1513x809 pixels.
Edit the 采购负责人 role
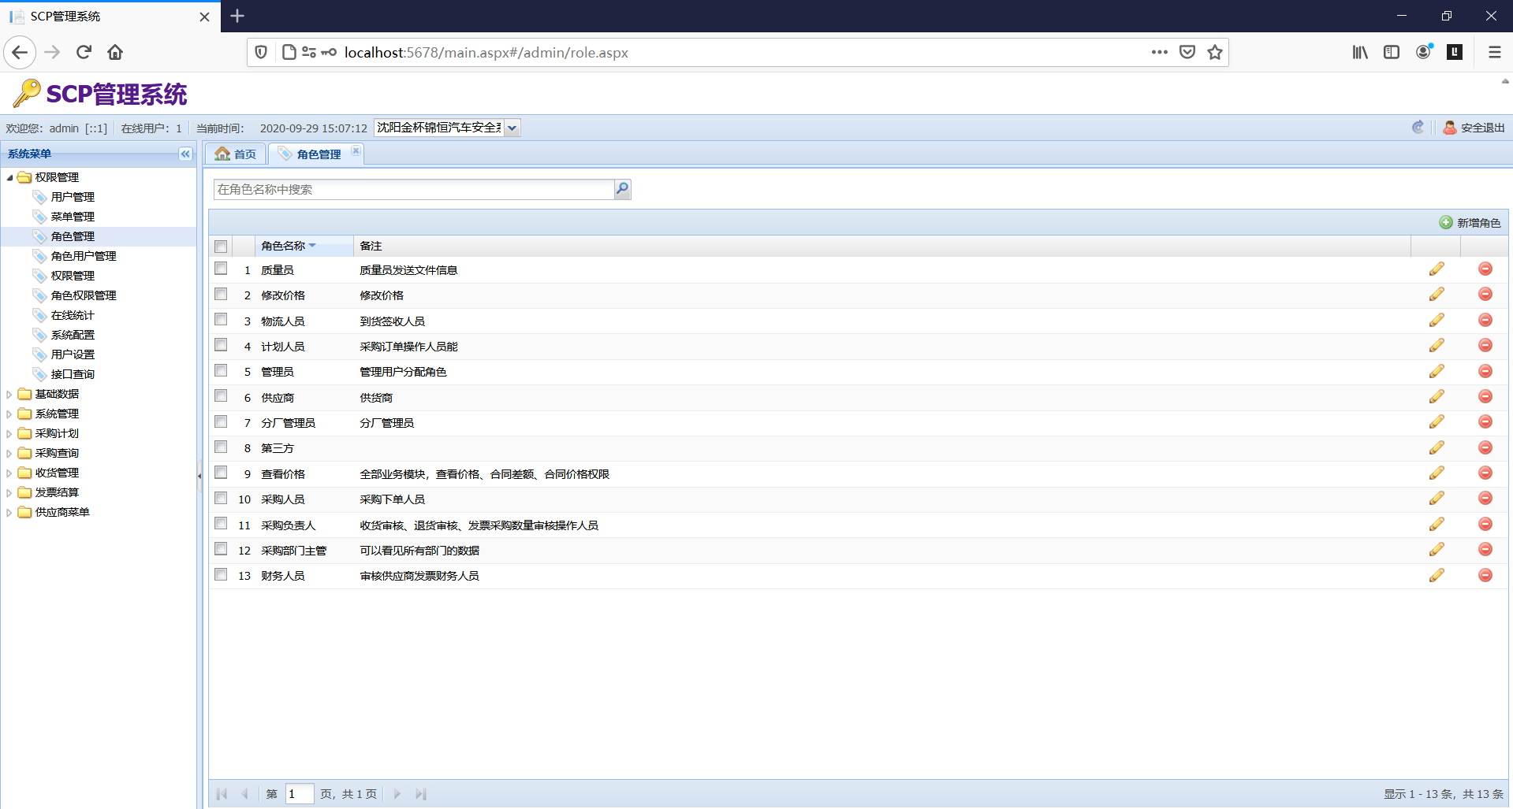[1437, 525]
